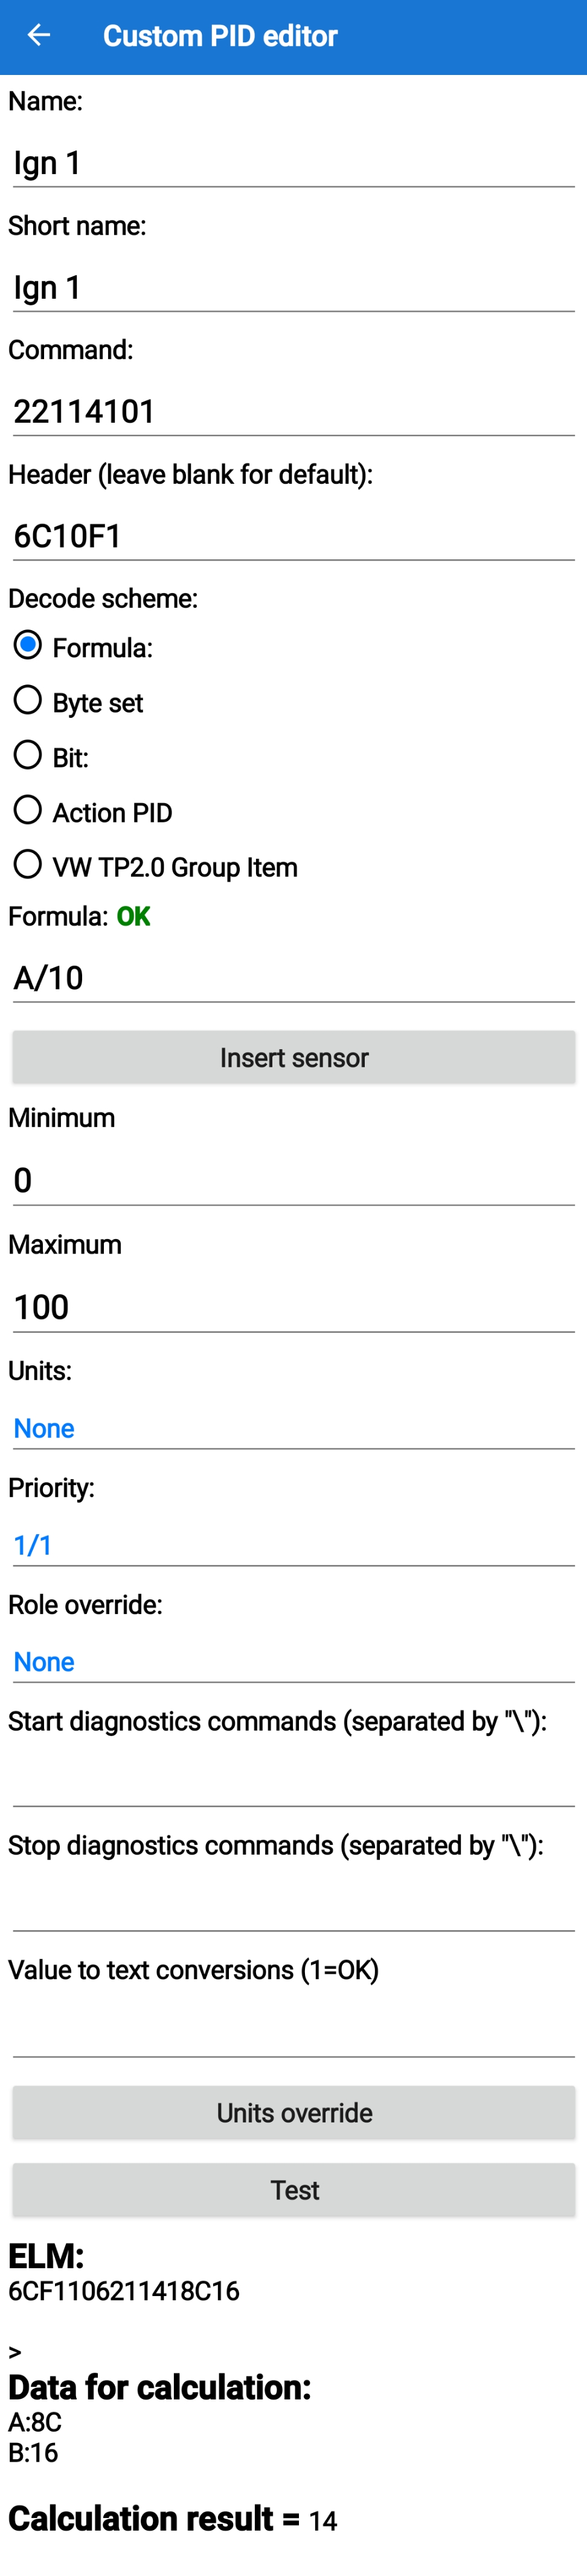
Task: Open the Priority dropdown showing 1/1
Action: tap(293, 1545)
